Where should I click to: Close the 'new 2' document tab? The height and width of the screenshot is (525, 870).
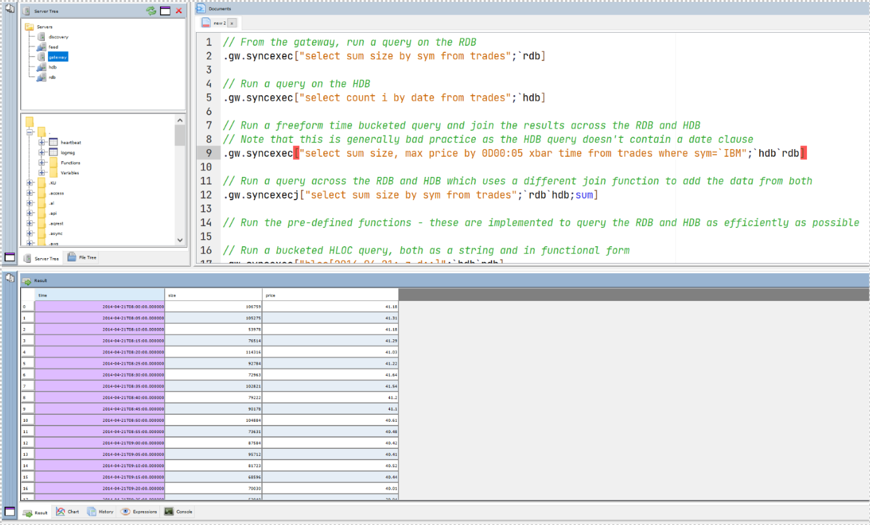click(x=232, y=23)
